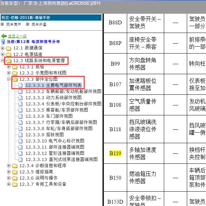Expand the 12.2 电源插座 node
The height and width of the screenshot is (206, 206).
(x=2, y=54)
